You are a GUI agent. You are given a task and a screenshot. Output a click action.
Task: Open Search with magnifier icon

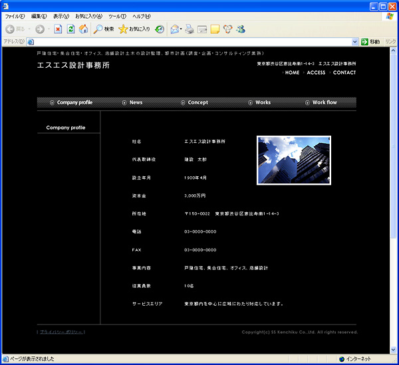coord(104,29)
